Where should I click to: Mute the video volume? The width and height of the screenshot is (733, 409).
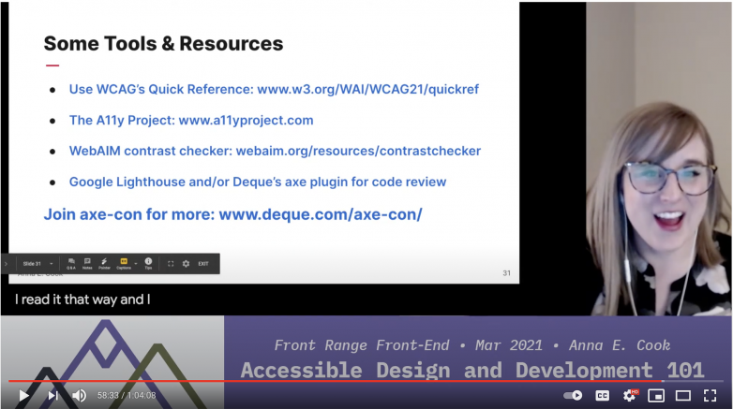pyautogui.click(x=79, y=396)
